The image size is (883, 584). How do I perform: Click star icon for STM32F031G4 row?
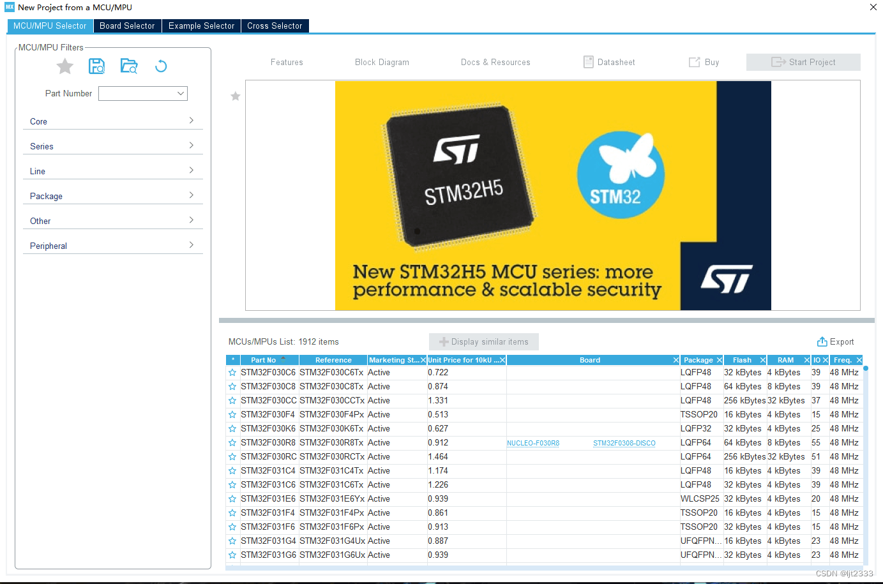232,541
